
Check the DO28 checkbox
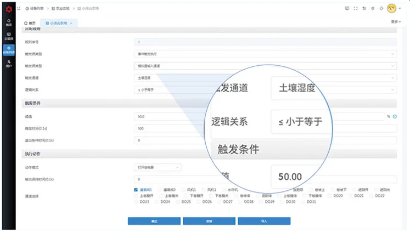(240, 202)
